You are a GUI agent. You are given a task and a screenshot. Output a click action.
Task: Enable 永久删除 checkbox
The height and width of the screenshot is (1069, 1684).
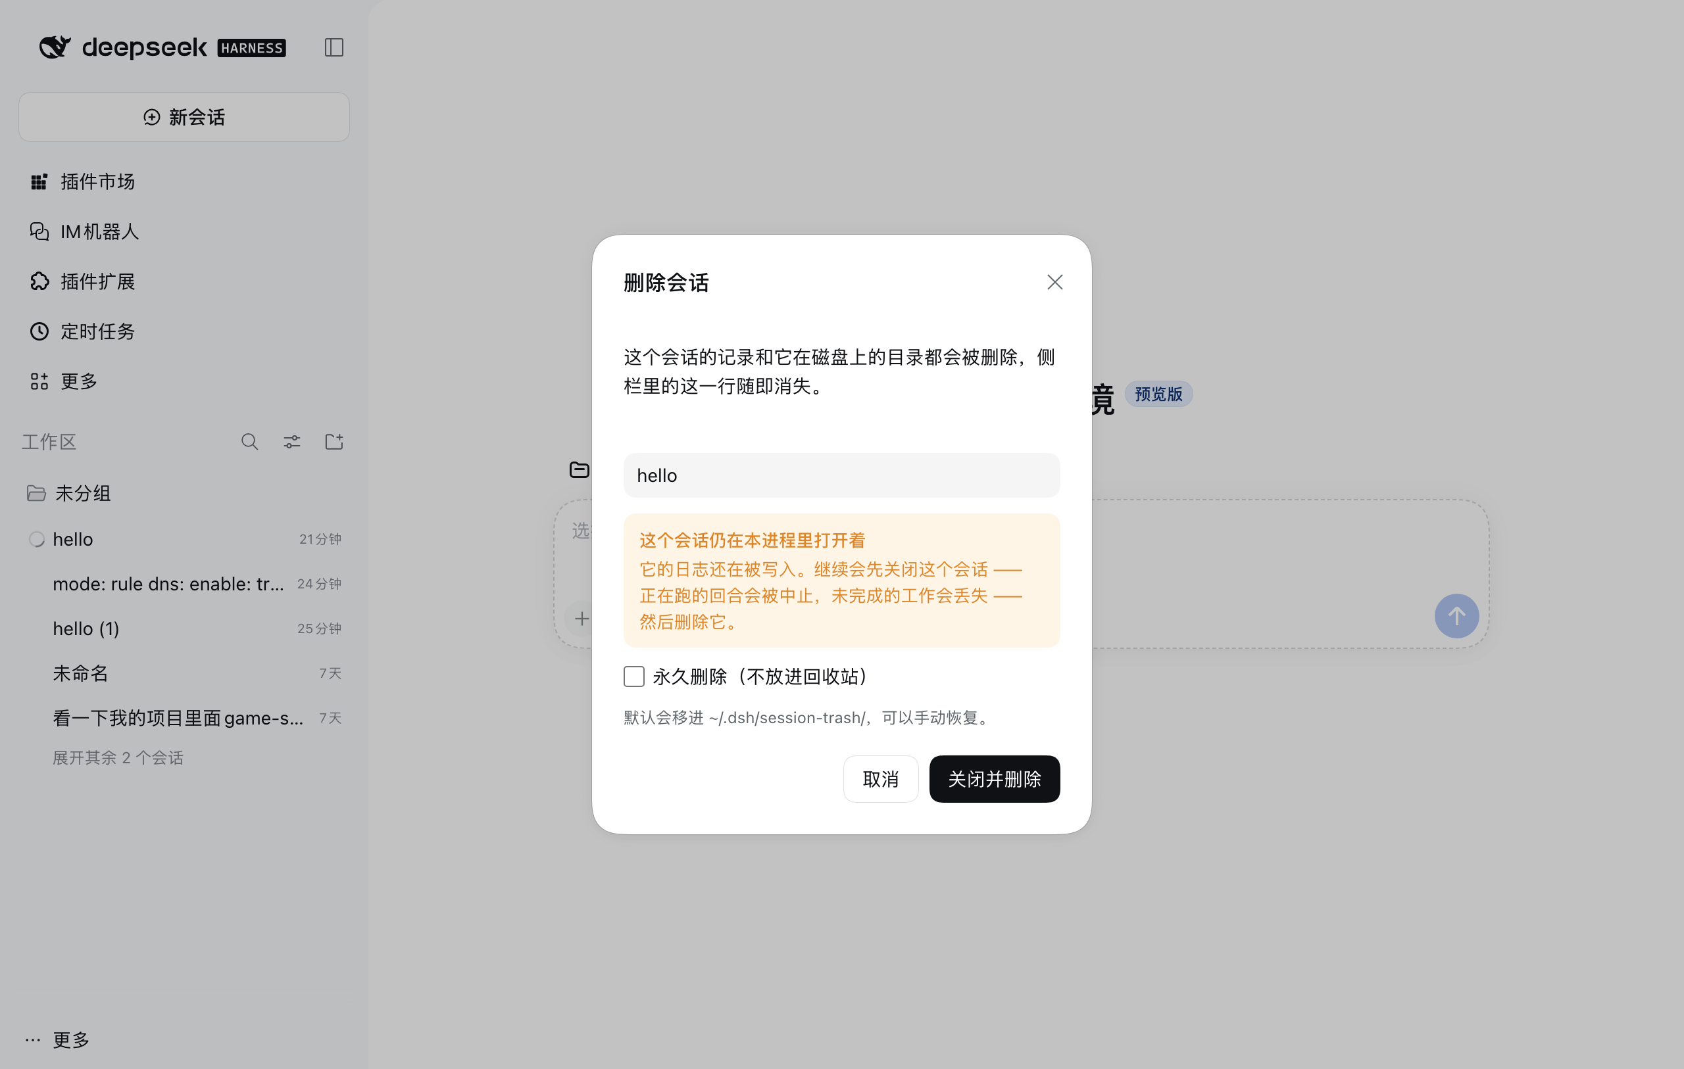(633, 676)
